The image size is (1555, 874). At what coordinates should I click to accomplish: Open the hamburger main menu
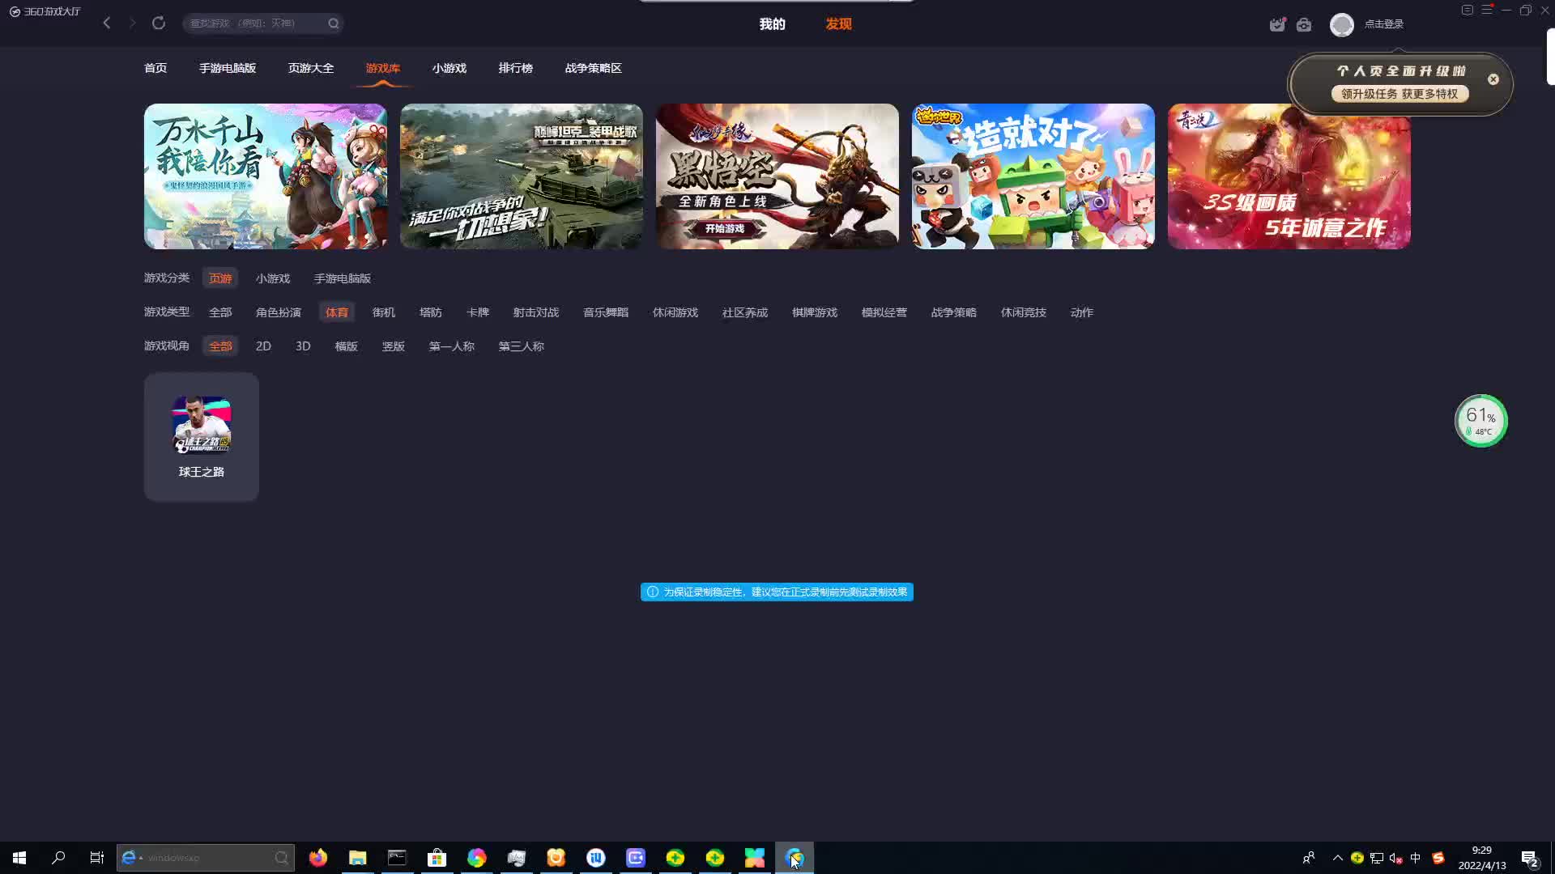click(1487, 11)
